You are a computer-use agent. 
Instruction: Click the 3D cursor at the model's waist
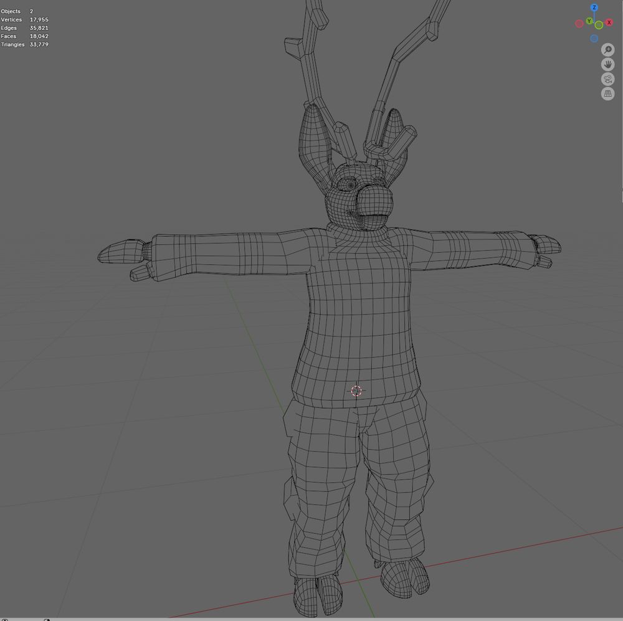356,391
